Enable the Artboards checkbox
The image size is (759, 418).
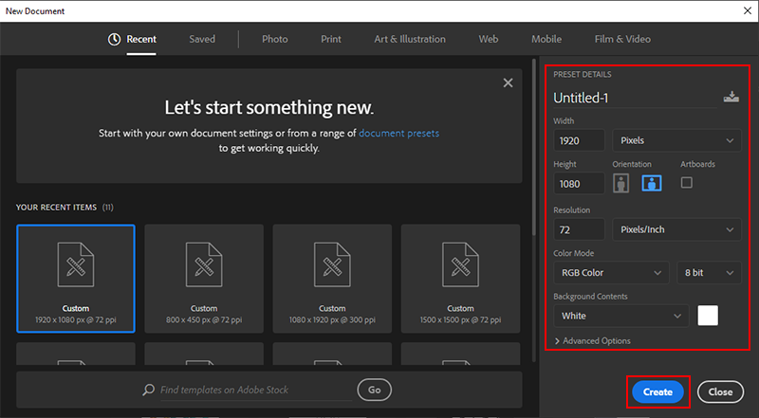pos(687,182)
